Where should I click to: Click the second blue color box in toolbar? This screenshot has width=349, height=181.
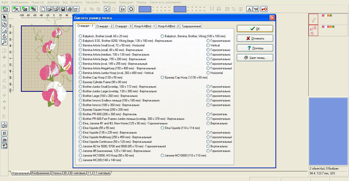[180, 9]
